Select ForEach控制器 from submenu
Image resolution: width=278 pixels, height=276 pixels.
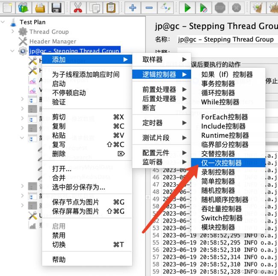tap(228, 117)
